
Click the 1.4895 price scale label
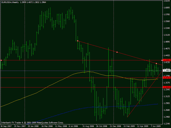[x=167, y=42]
